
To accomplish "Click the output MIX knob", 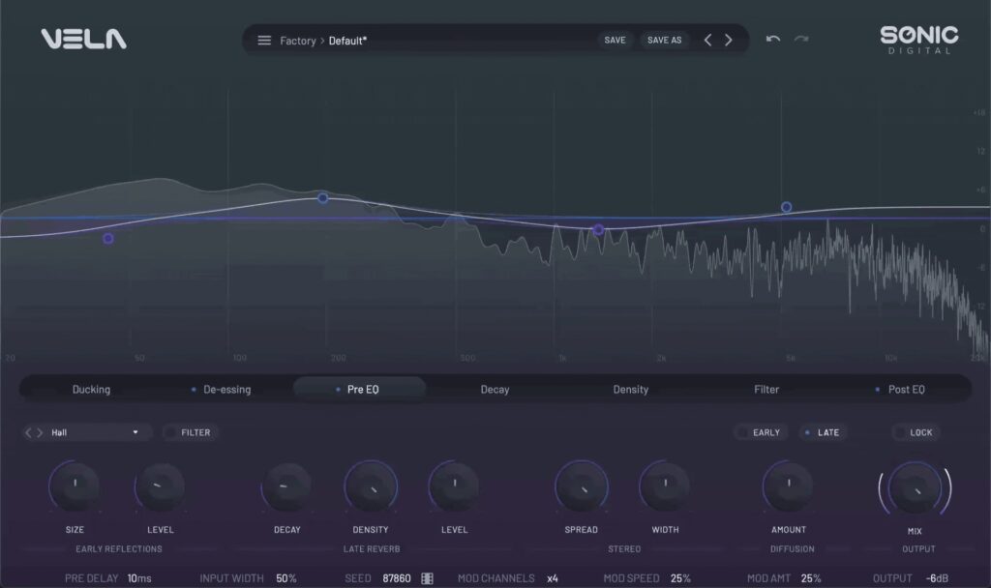I will pos(915,488).
